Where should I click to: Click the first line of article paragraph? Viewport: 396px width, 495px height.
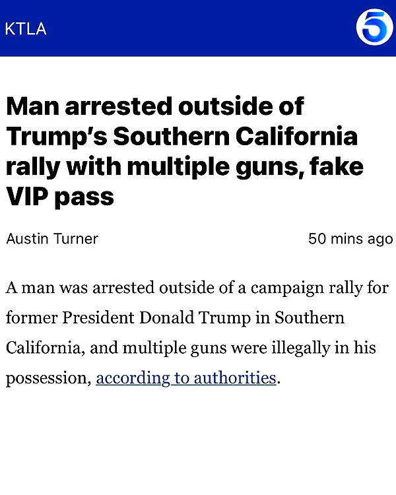(x=197, y=288)
